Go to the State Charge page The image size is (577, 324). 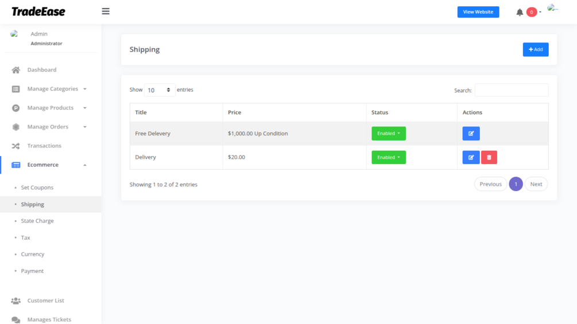[x=37, y=221]
